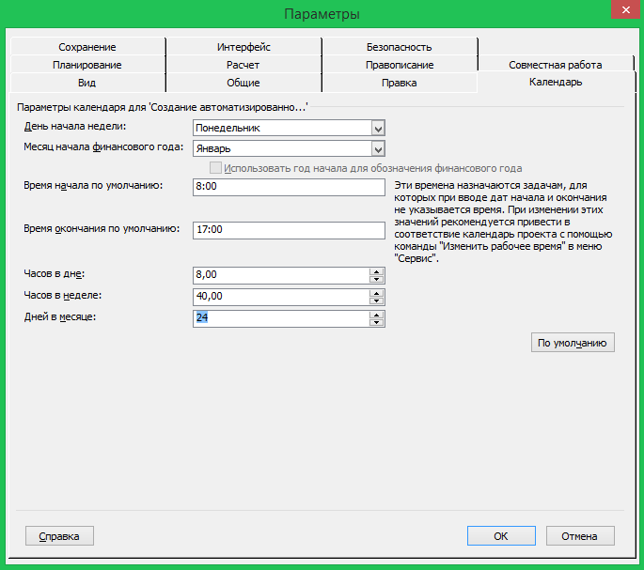644x570 pixels.
Task: Open the Совместная работа tab
Action: point(555,65)
